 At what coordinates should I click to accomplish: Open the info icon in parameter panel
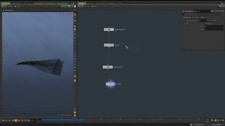(220, 11)
